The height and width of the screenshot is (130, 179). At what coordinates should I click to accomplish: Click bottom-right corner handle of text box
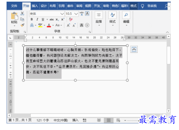click(127, 80)
